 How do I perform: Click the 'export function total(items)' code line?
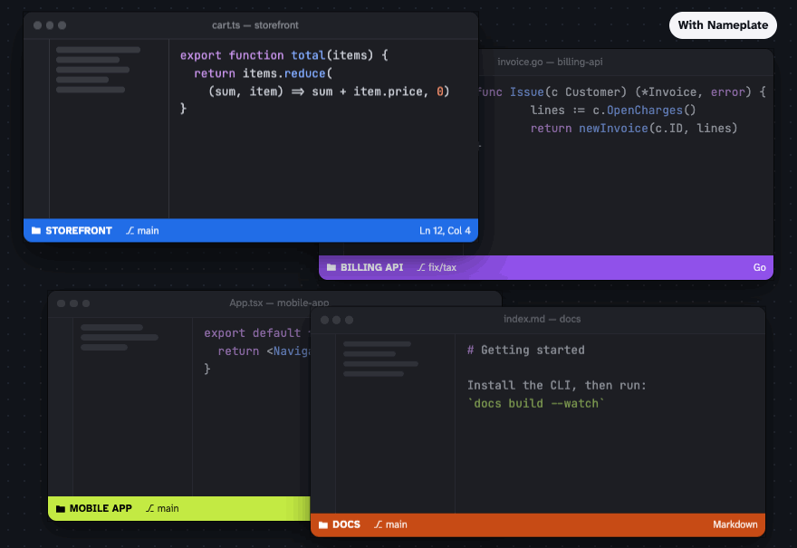coord(284,55)
